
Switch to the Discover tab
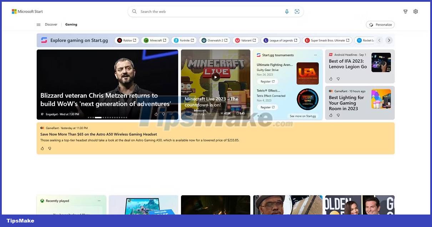click(x=51, y=24)
